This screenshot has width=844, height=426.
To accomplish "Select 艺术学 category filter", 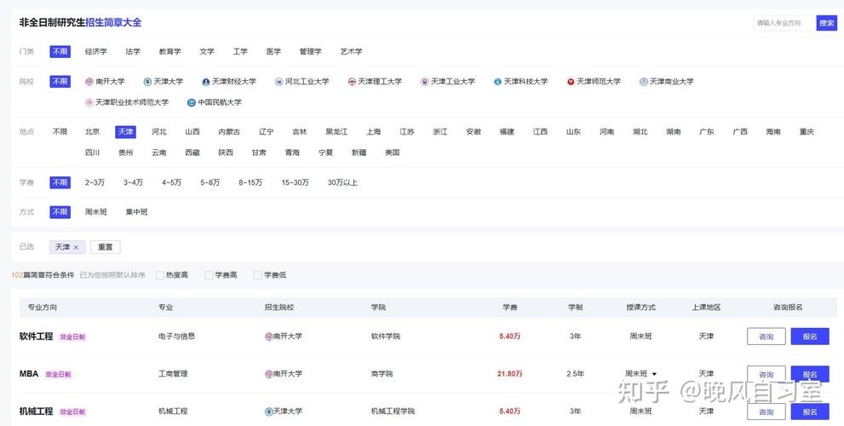I will pos(351,52).
